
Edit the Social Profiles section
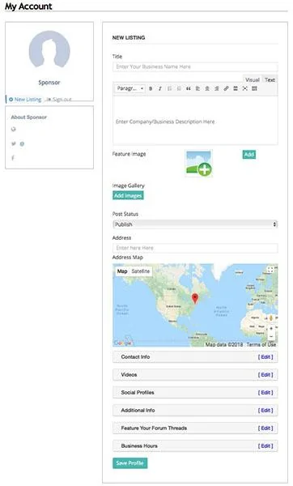click(x=265, y=393)
